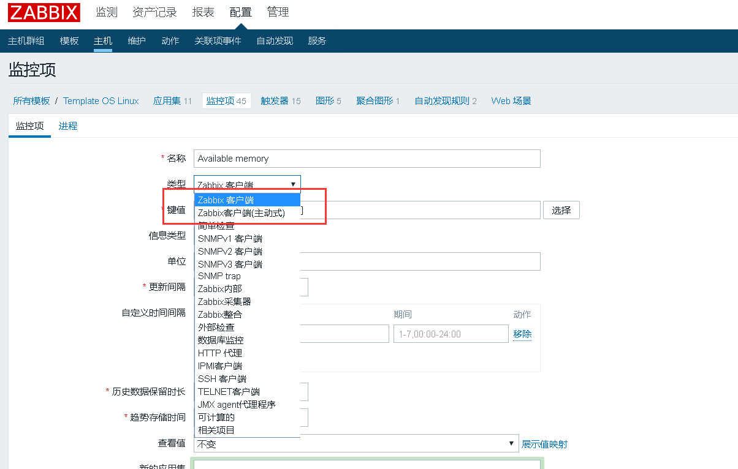Go to 关联项事件 submenu

tap(218, 41)
